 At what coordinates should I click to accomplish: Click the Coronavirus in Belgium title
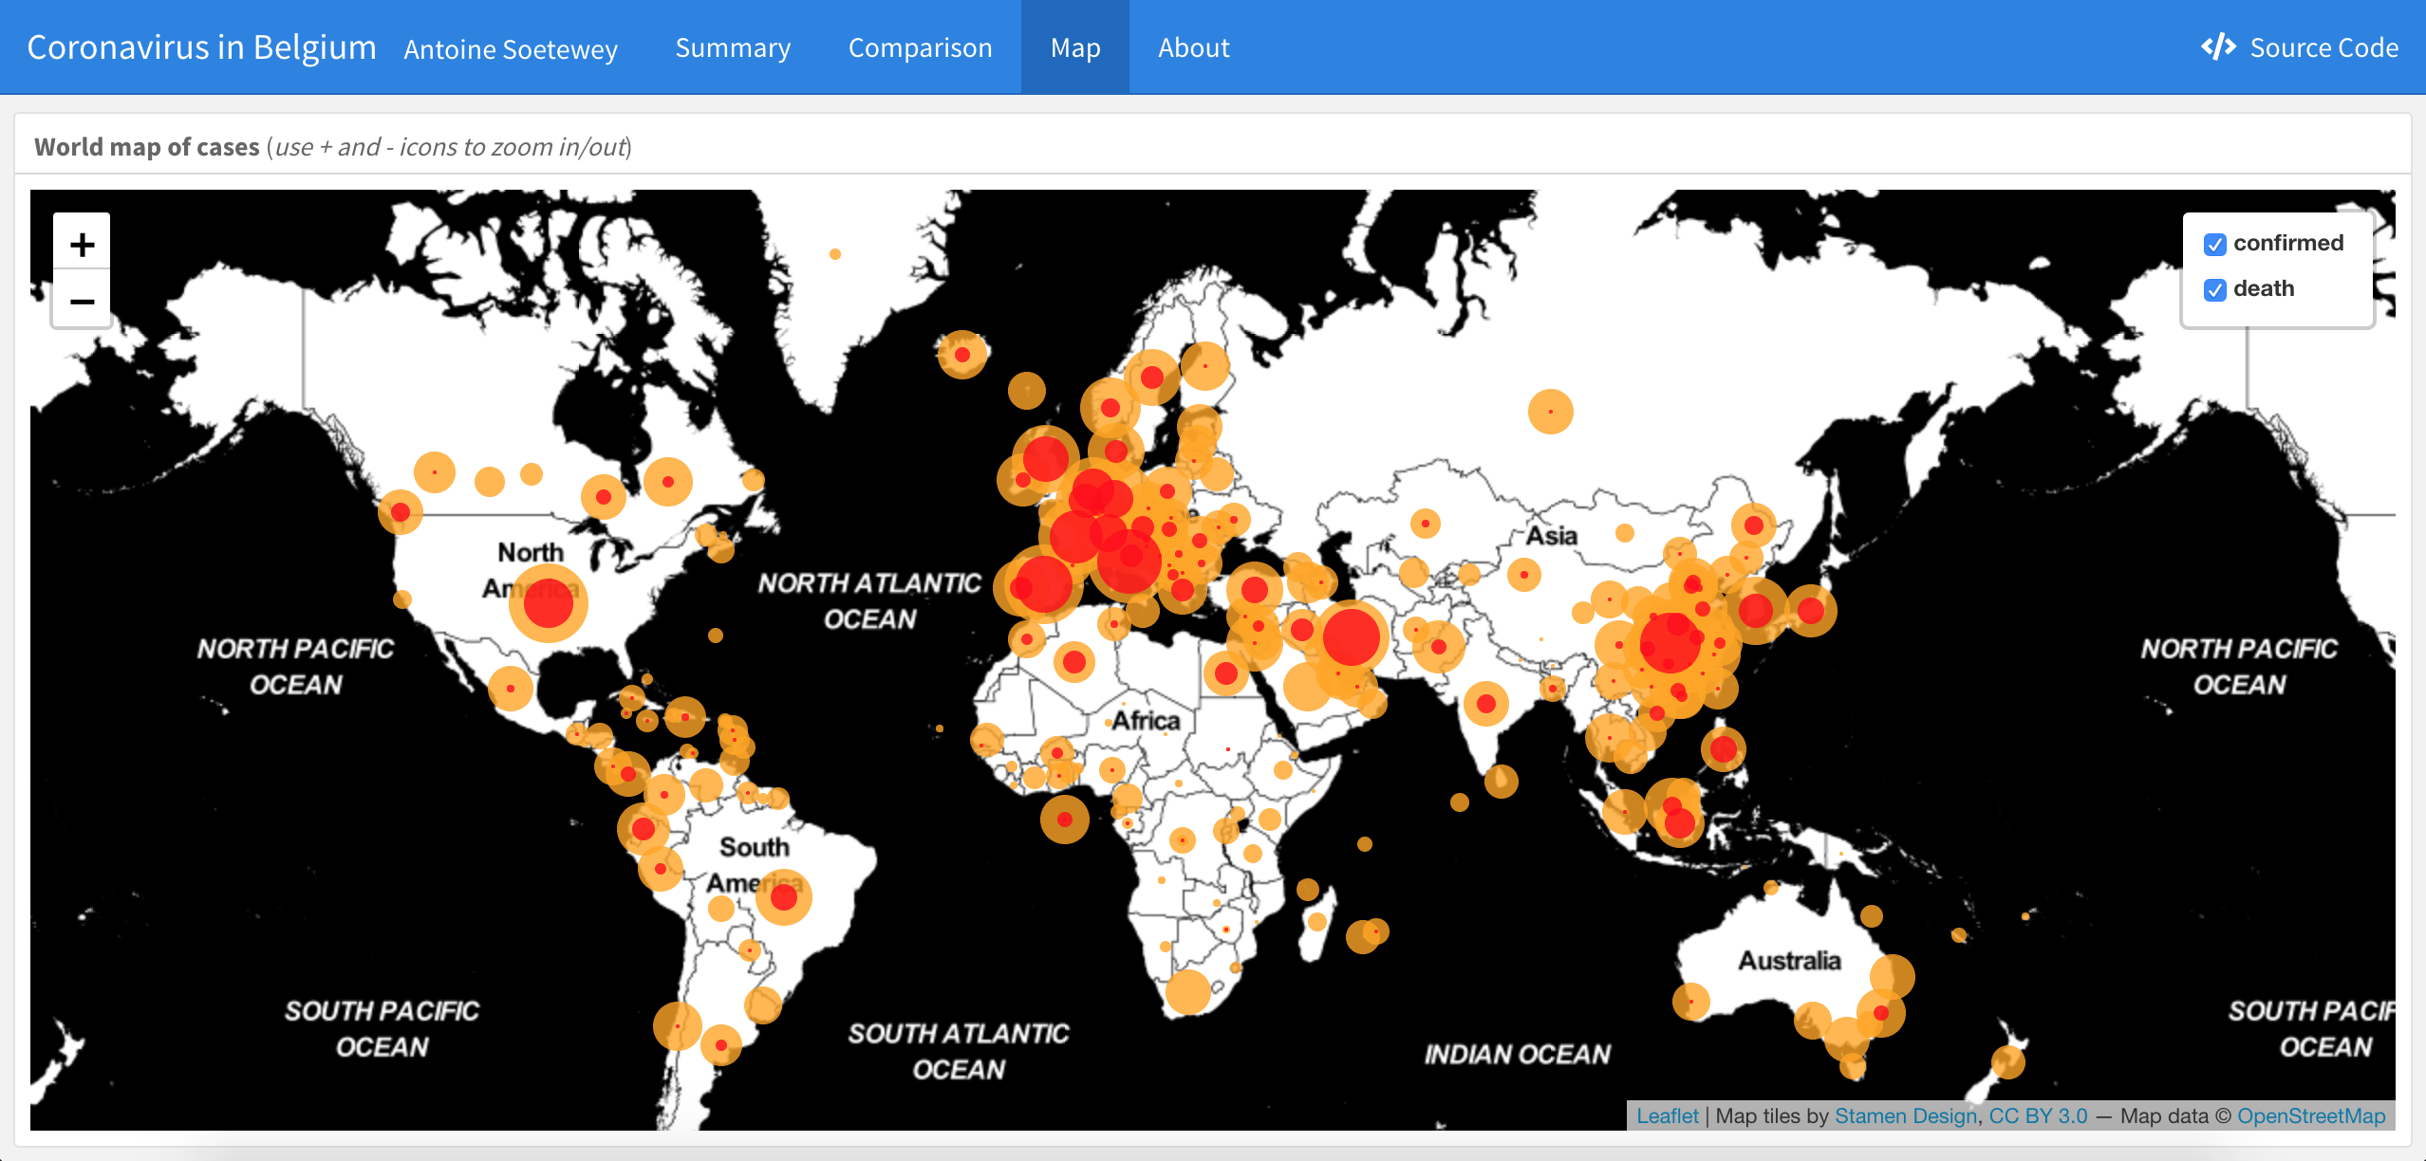tap(200, 46)
